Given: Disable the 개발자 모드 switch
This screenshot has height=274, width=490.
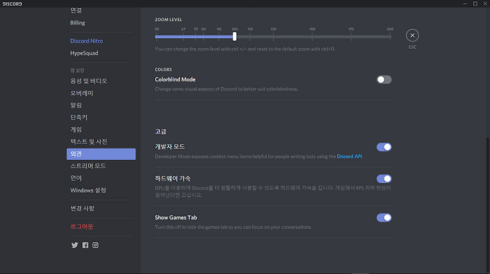Looking at the screenshot, I should (384, 147).
